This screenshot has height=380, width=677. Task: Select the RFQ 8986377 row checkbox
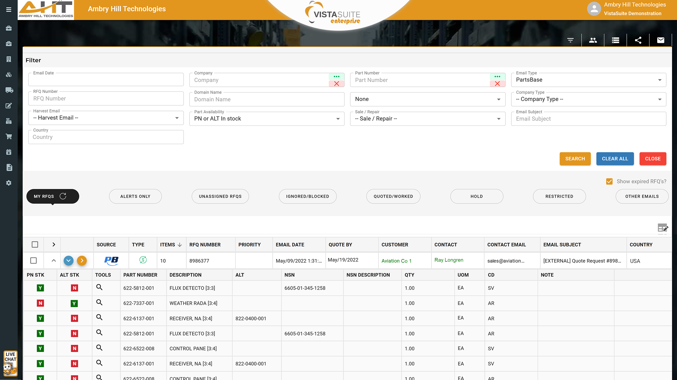(33, 261)
